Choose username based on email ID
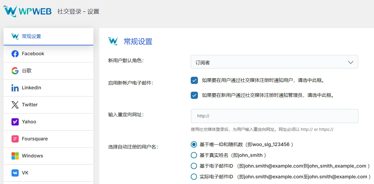The image size is (374, 184). [194, 166]
